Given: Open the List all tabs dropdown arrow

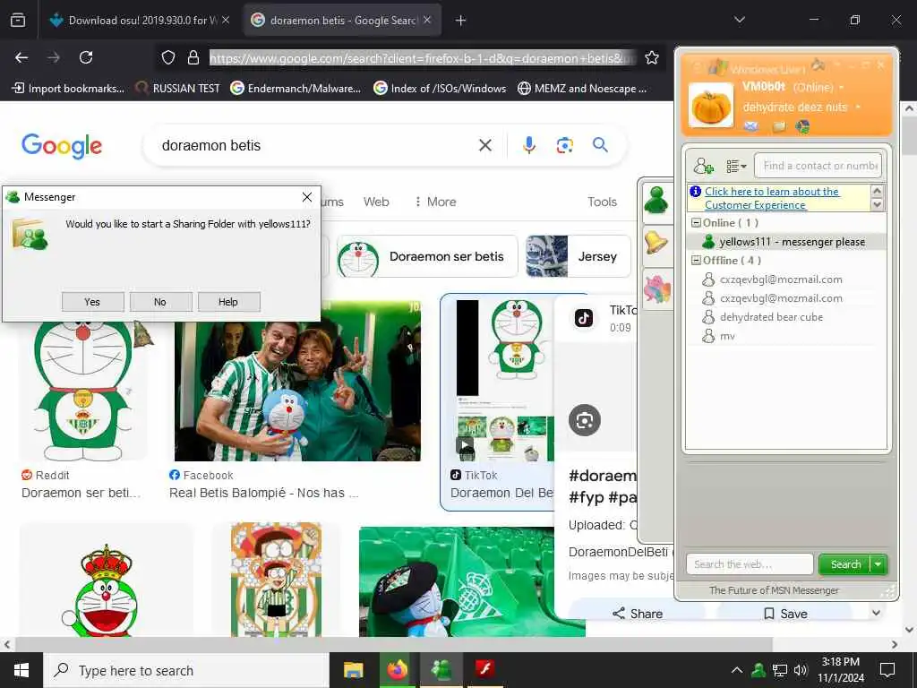Looking at the screenshot, I should pos(739,20).
